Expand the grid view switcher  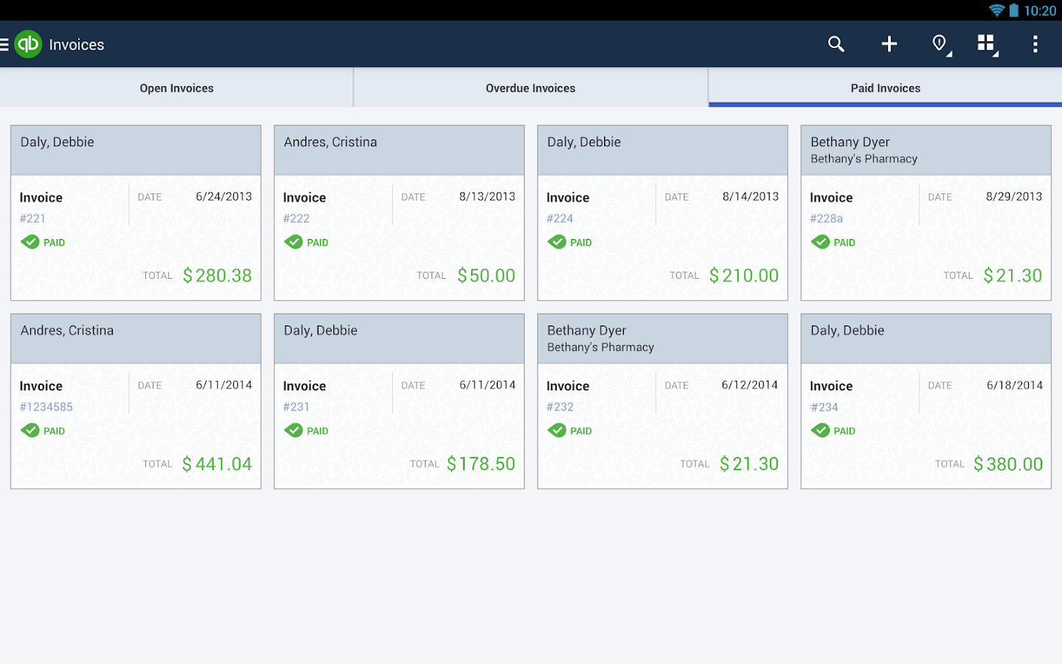pyautogui.click(x=986, y=44)
